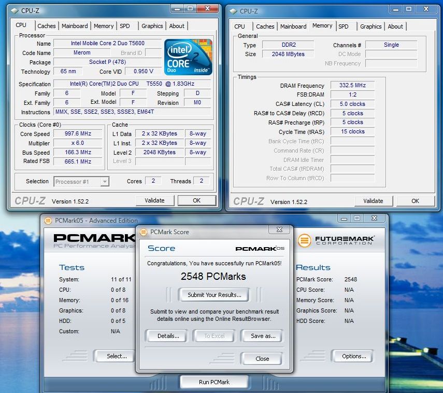
Task: Click the memory Type value DDR2
Action: pyautogui.click(x=289, y=45)
